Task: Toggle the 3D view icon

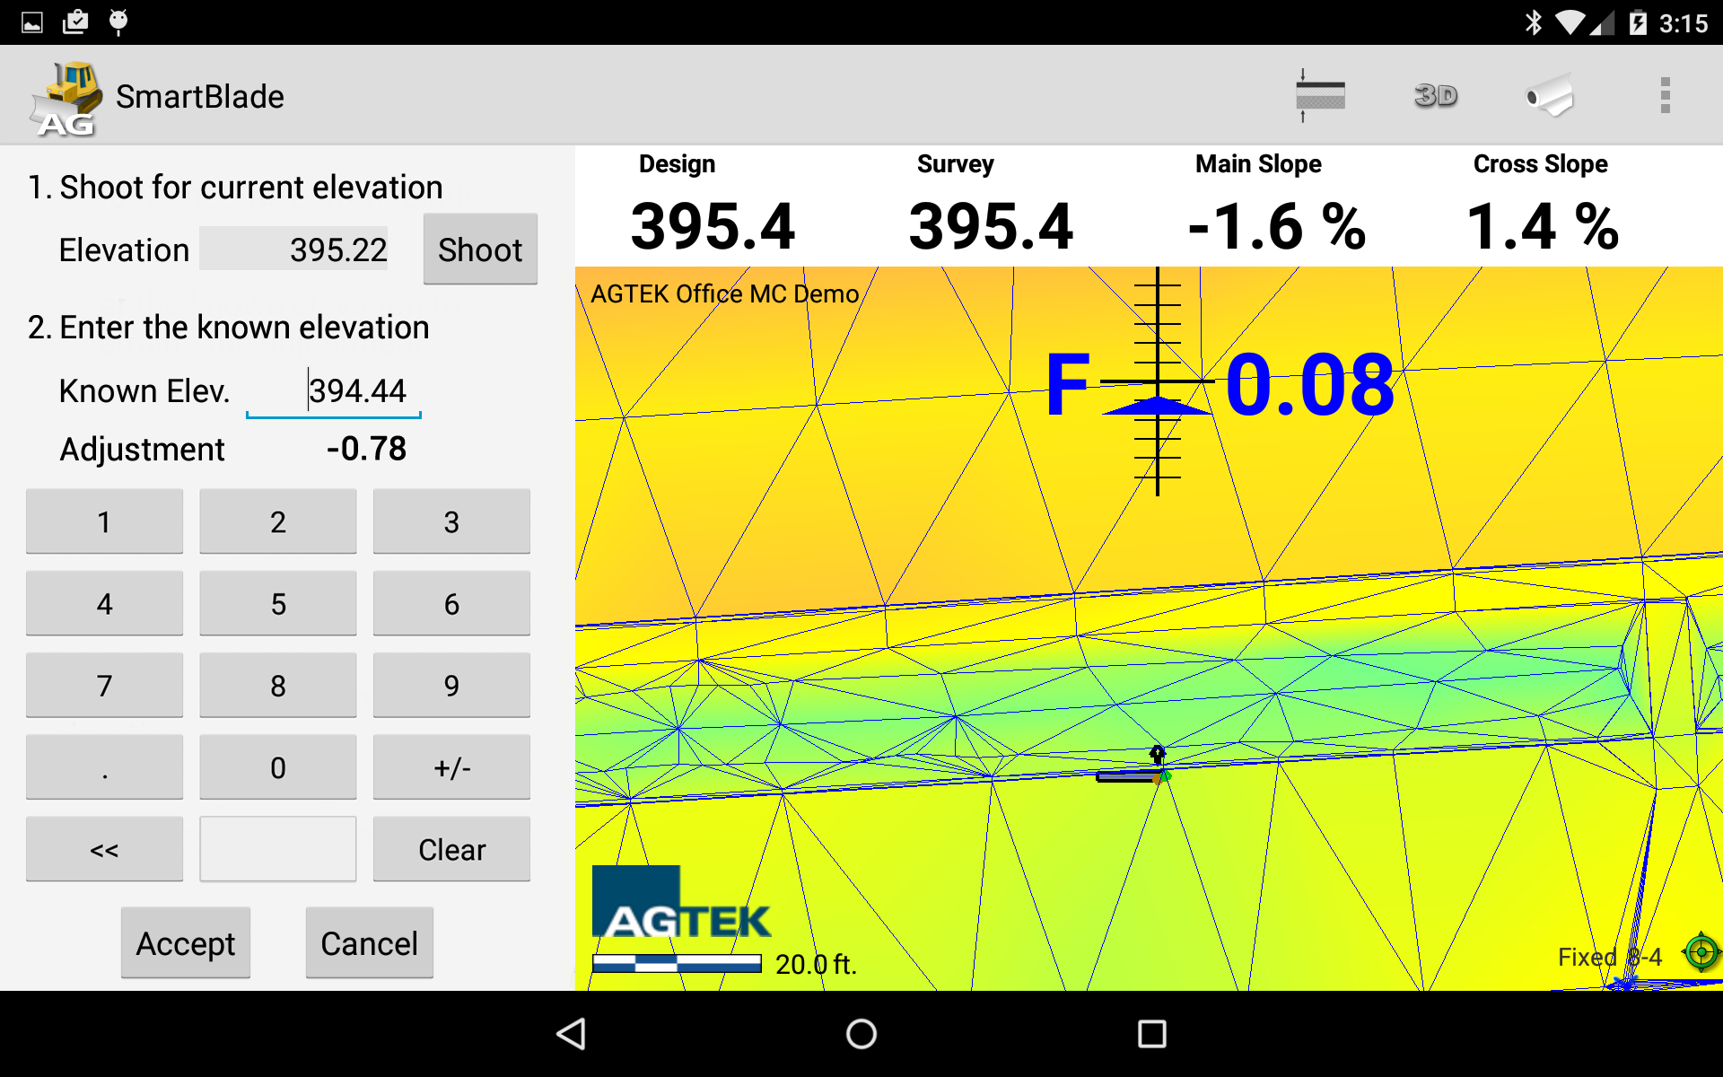Action: point(1435,96)
